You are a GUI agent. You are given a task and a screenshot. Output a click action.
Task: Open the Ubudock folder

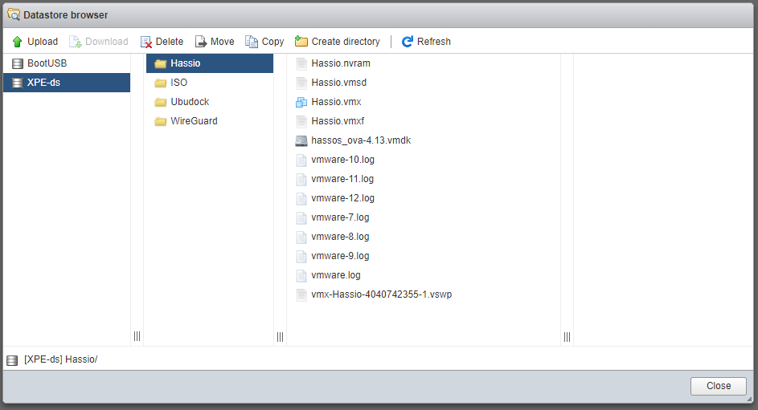tap(190, 102)
